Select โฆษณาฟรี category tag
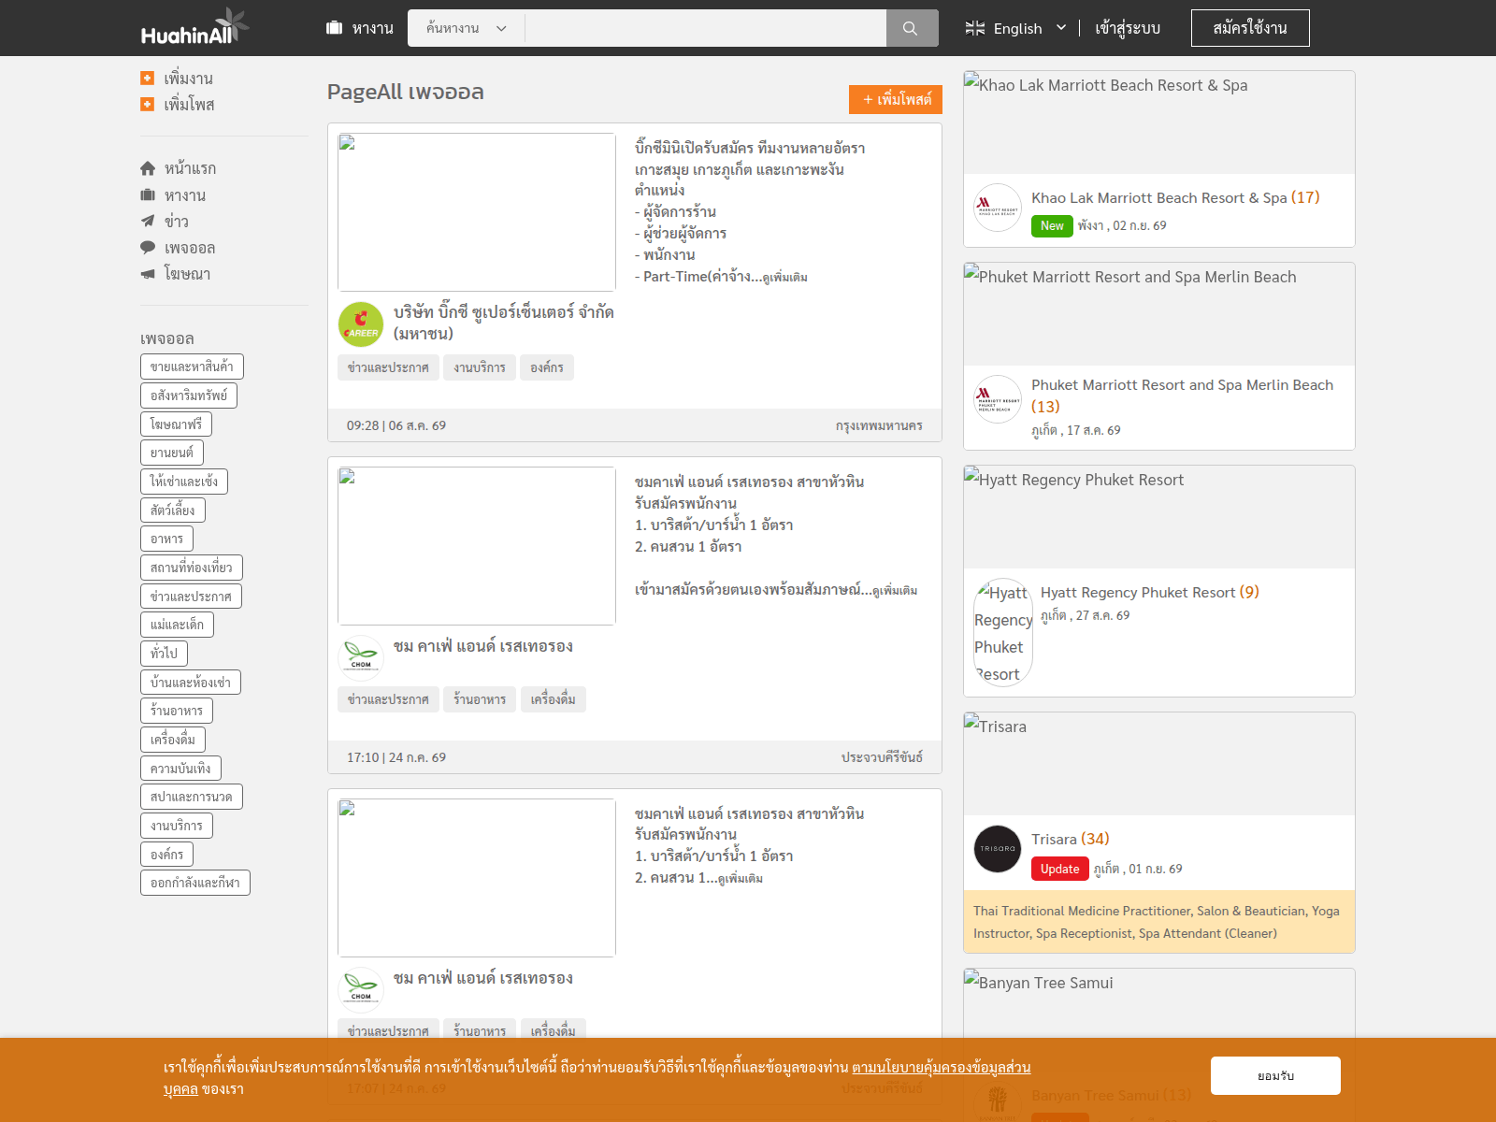Viewport: 1496px width, 1122px height. click(x=176, y=424)
